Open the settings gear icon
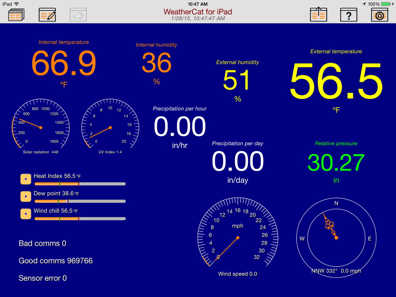This screenshot has height=297, width=396. click(x=380, y=15)
